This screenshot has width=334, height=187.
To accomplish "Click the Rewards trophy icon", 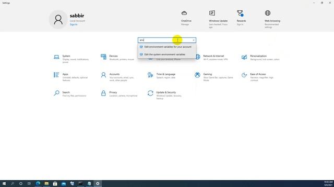I will tap(240, 13).
